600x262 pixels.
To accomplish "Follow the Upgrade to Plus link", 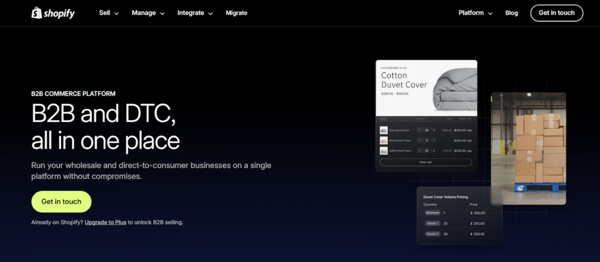I will click(105, 222).
